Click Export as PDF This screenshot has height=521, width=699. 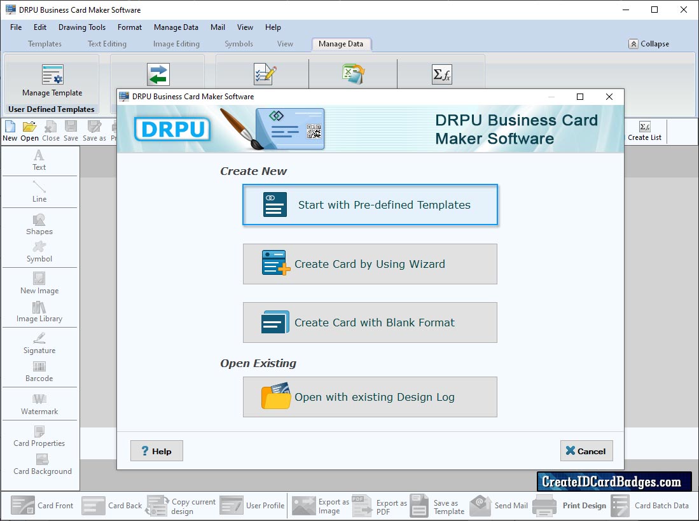pyautogui.click(x=379, y=506)
